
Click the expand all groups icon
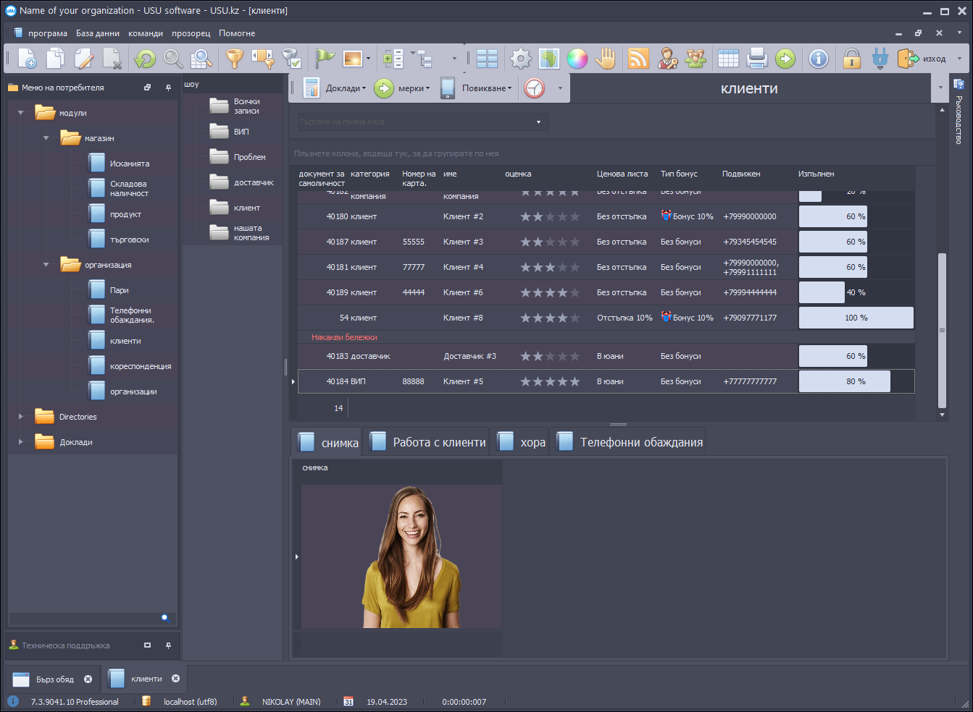[393, 59]
